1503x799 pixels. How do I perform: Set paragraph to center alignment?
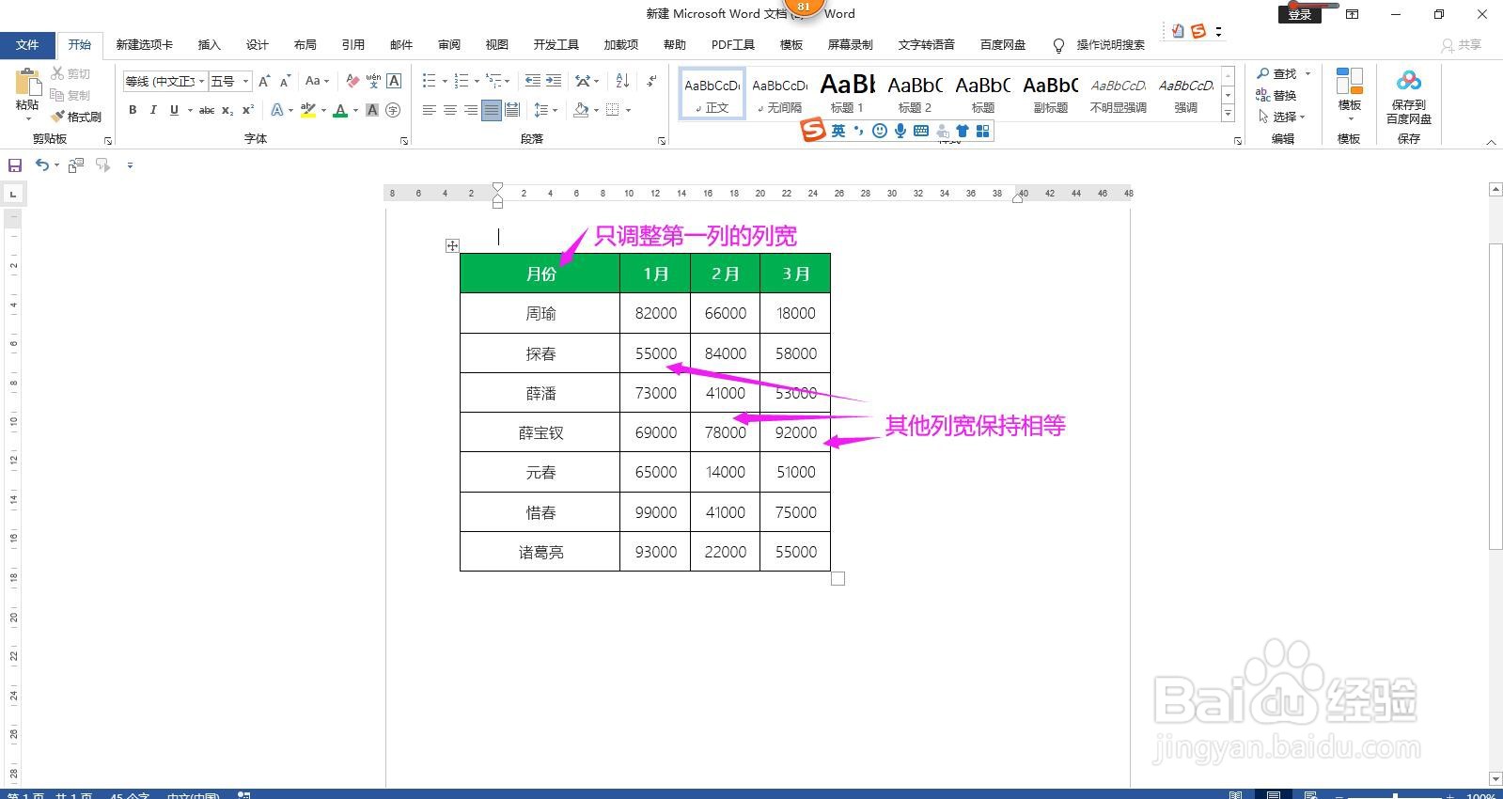[x=450, y=110]
